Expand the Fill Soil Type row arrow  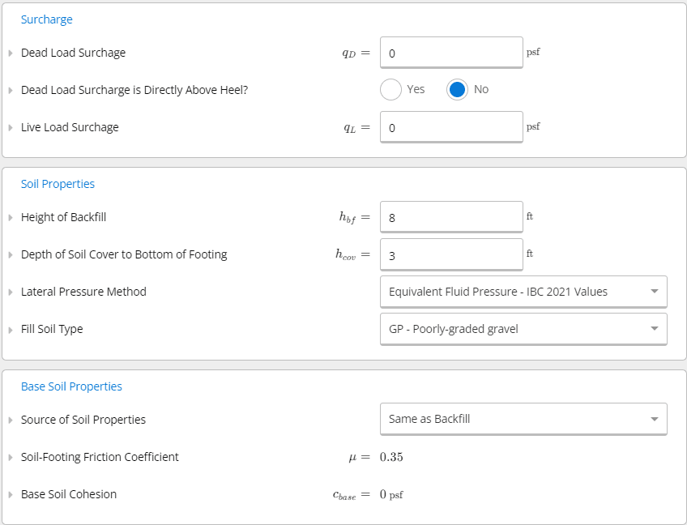tap(11, 330)
